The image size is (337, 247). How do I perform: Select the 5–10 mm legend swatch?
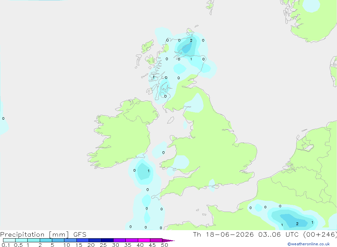point(58,240)
